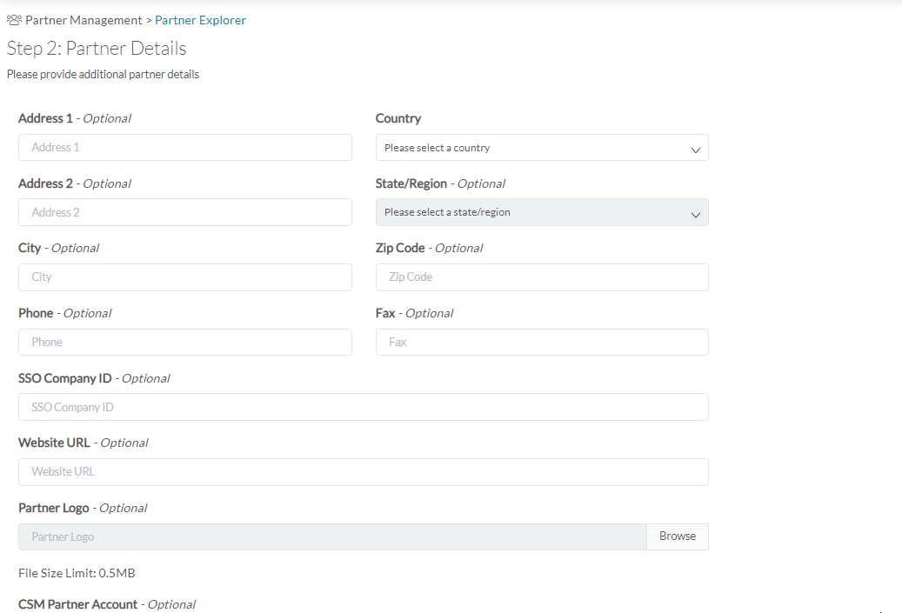
Task: Click the Step 2: Partner Details heading
Action: pos(96,49)
